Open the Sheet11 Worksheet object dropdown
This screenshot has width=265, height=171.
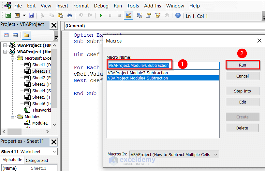coord(29,152)
